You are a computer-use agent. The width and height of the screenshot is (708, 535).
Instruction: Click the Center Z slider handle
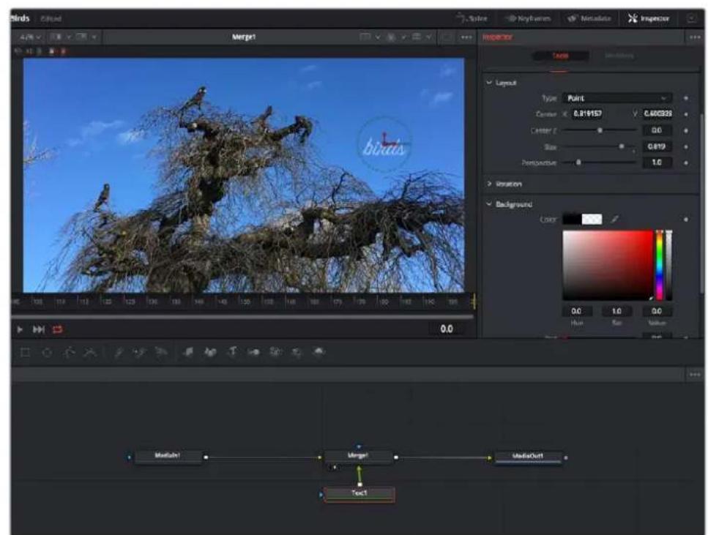600,130
